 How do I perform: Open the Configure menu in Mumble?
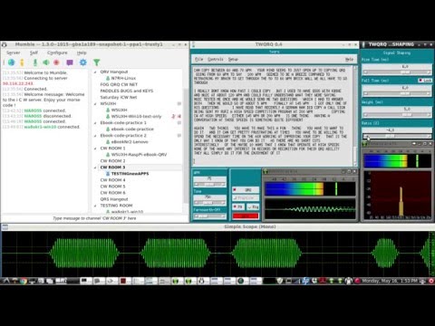(x=57, y=53)
